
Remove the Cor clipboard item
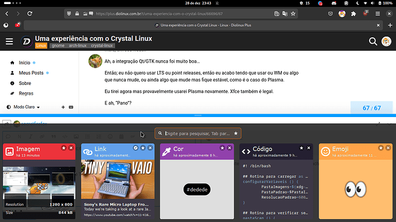pos(230,148)
